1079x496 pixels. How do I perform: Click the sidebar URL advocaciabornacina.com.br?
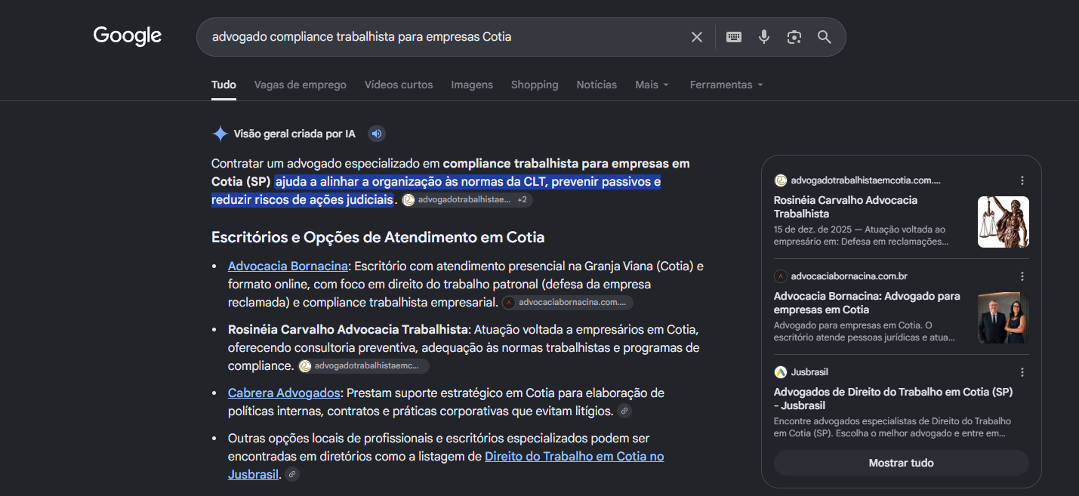point(849,276)
